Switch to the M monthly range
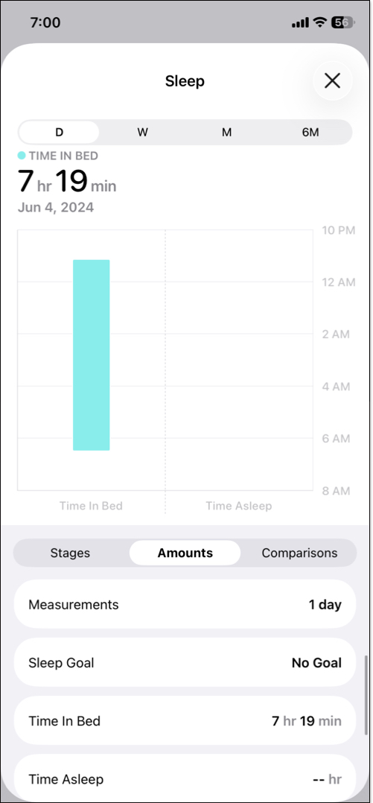 coord(226,132)
